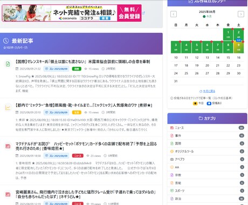Click the スポーツ category icon
Screen dimensions: 248x205
(x=171, y=190)
